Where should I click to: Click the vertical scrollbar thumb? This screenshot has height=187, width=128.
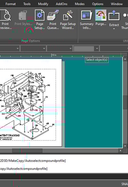(125, 102)
